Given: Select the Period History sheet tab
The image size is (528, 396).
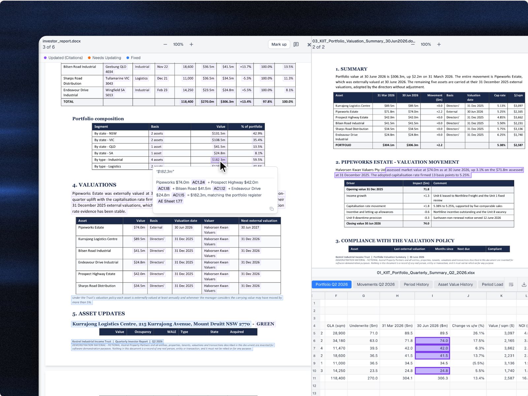Looking at the screenshot, I should click(416, 284).
